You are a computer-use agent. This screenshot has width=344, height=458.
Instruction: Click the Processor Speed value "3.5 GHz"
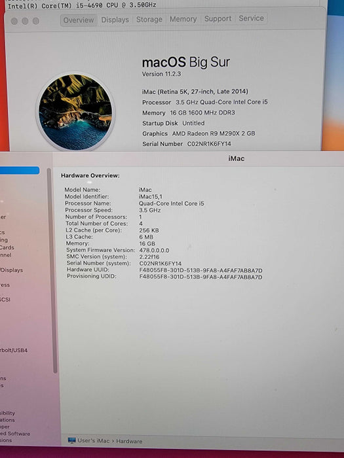click(150, 210)
